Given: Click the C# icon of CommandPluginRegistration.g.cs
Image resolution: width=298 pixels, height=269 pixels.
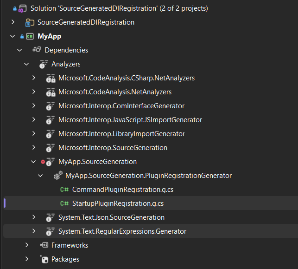Looking at the screenshot, I should point(64,190).
